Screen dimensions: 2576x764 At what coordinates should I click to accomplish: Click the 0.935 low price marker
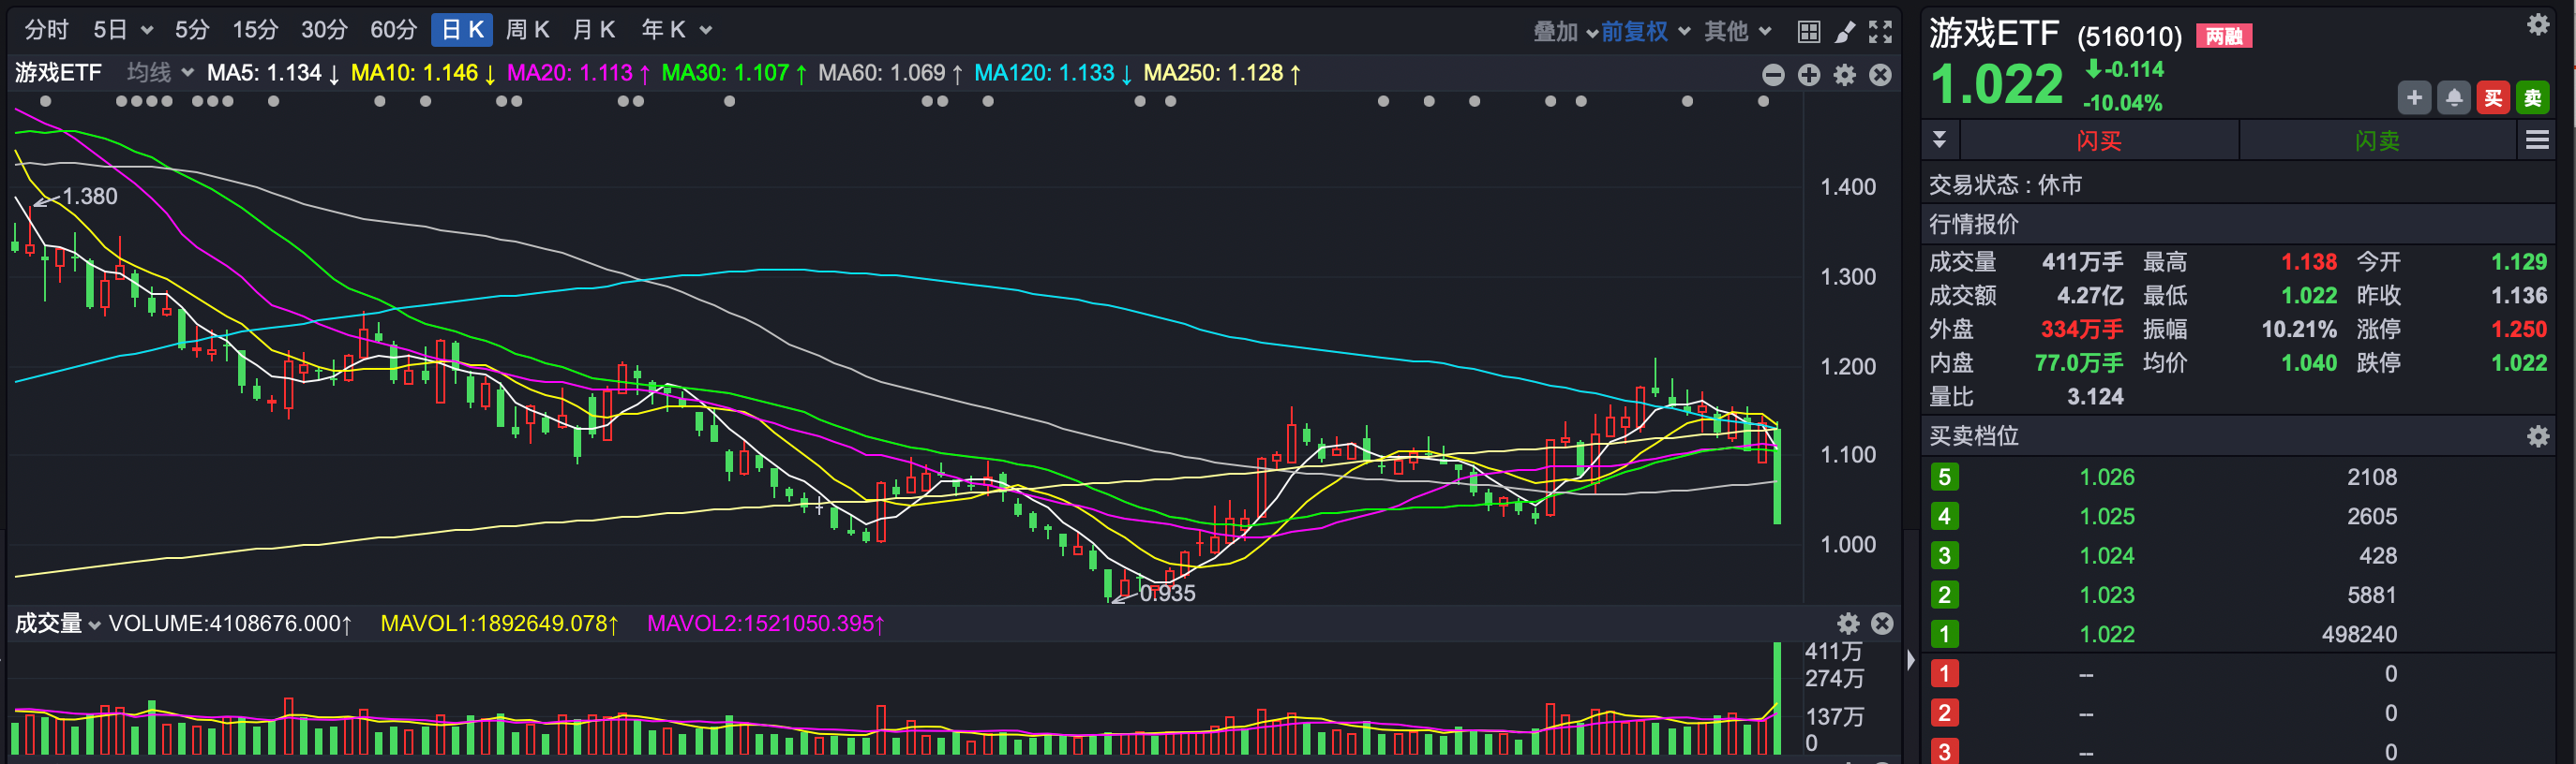(1167, 594)
